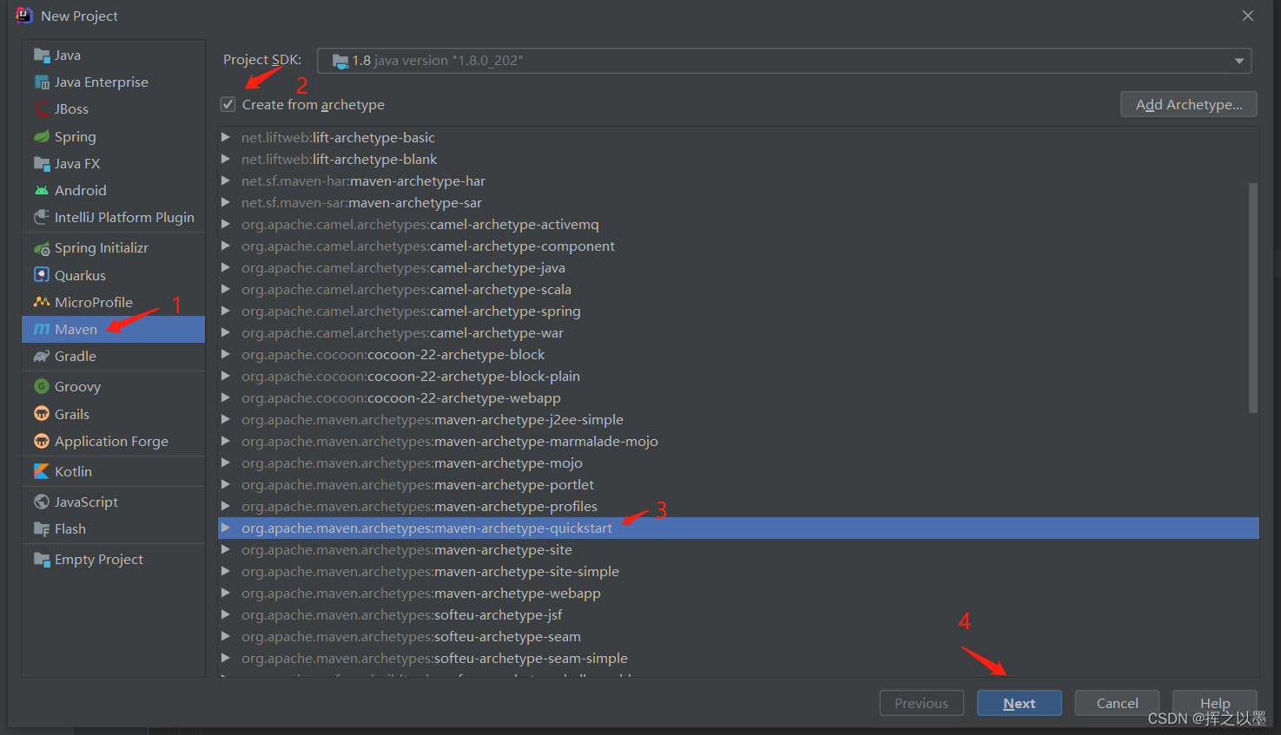Click the Java Enterprise icon
The height and width of the screenshot is (735, 1281).
(x=42, y=82)
